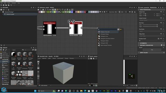Open the Edit menu
The height and width of the screenshot is (93, 166).
[x=5, y=3]
